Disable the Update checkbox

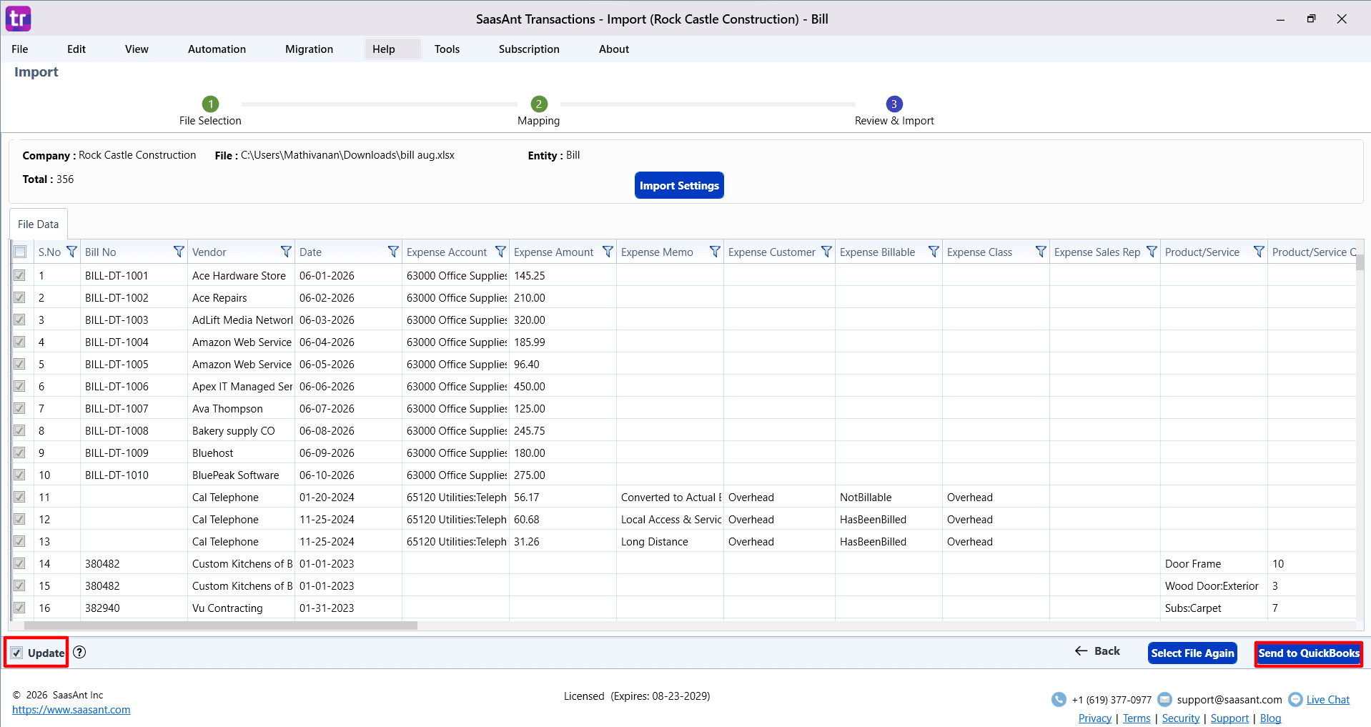coord(16,653)
